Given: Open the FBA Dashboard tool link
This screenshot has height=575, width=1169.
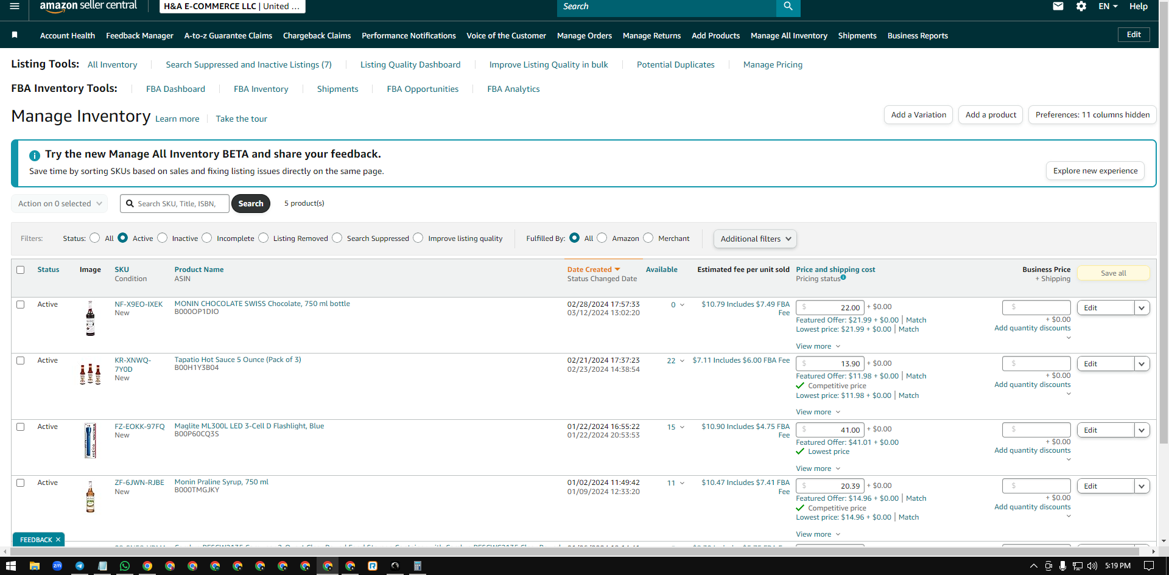Looking at the screenshot, I should (175, 89).
